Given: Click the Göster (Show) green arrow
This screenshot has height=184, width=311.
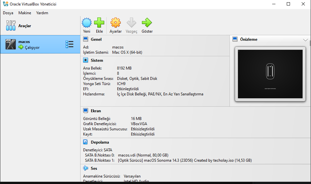Looking at the screenshot, I should coord(147,23).
